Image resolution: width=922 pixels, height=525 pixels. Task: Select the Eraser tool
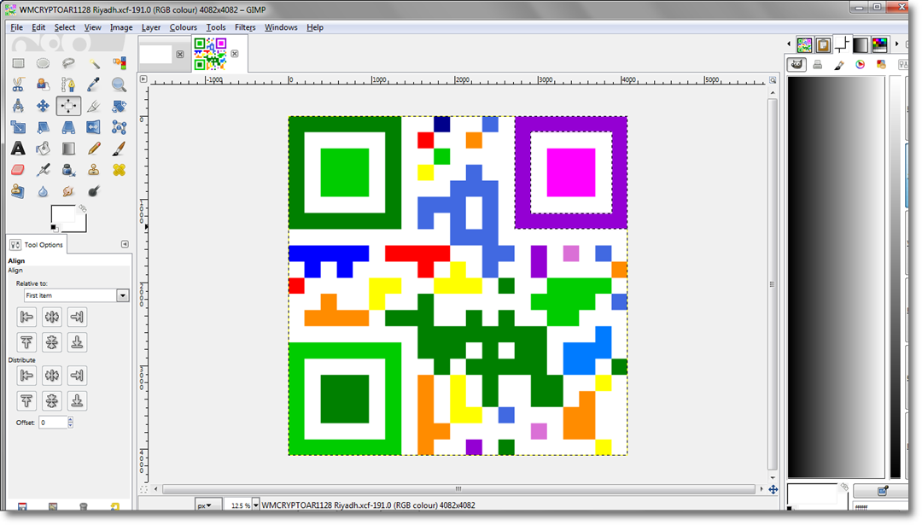click(18, 170)
